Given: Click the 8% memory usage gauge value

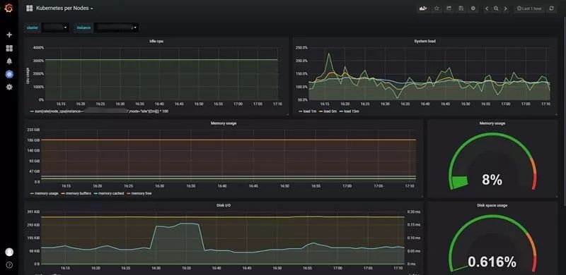Looking at the screenshot, I should (x=492, y=179).
